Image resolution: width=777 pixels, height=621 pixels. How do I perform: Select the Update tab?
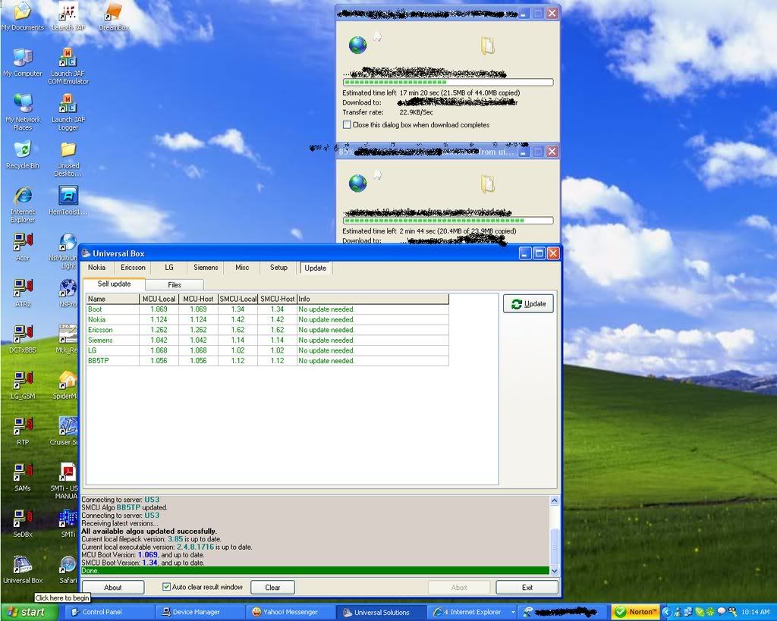[315, 268]
